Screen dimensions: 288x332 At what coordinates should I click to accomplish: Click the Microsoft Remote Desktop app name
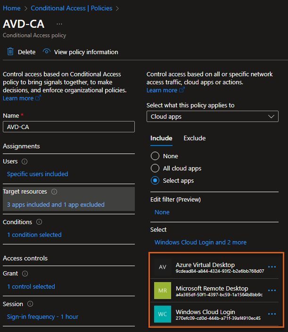coord(212,288)
